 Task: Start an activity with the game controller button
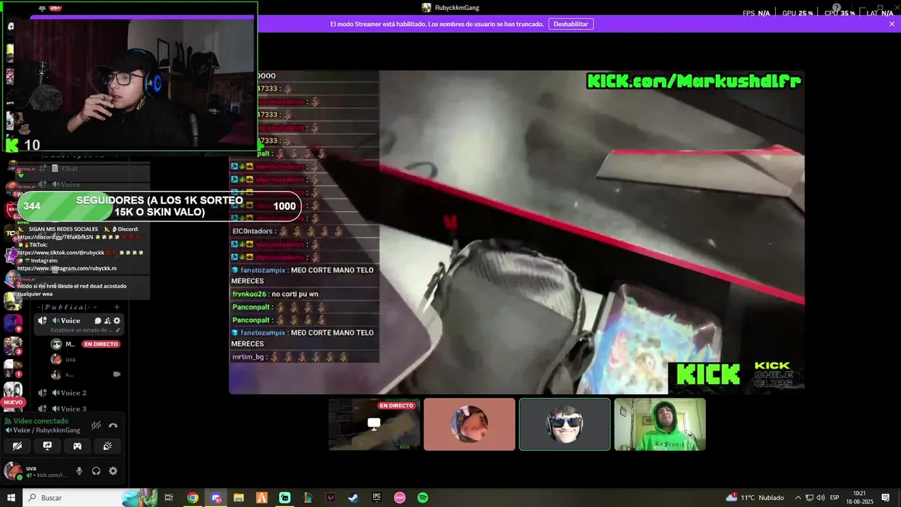pos(77,446)
